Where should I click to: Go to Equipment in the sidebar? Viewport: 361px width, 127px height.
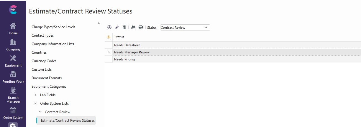click(13, 61)
